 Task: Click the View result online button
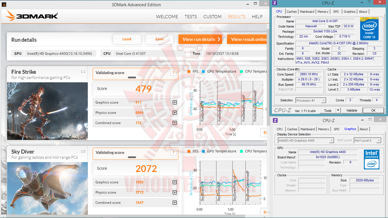(247, 39)
